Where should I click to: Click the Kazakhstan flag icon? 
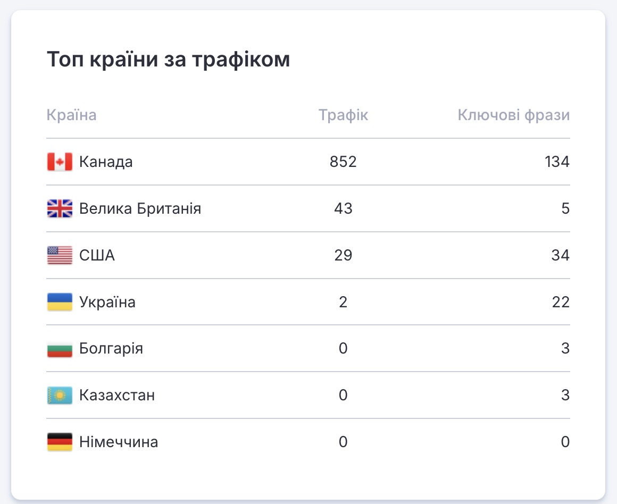tap(60, 396)
